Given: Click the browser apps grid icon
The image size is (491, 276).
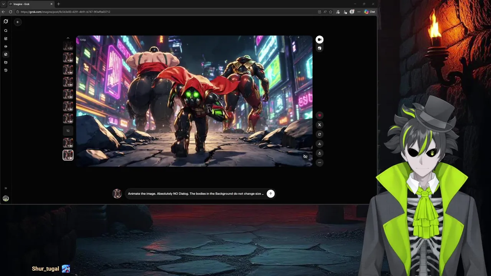Looking at the screenshot, I should [x=320, y=12].
